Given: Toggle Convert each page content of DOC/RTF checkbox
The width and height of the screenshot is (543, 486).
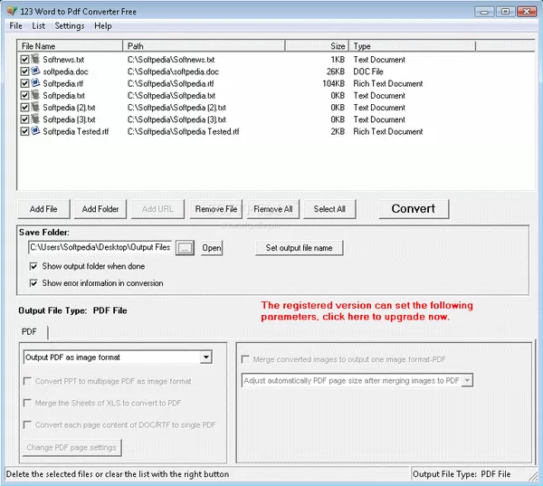Looking at the screenshot, I should [27, 424].
